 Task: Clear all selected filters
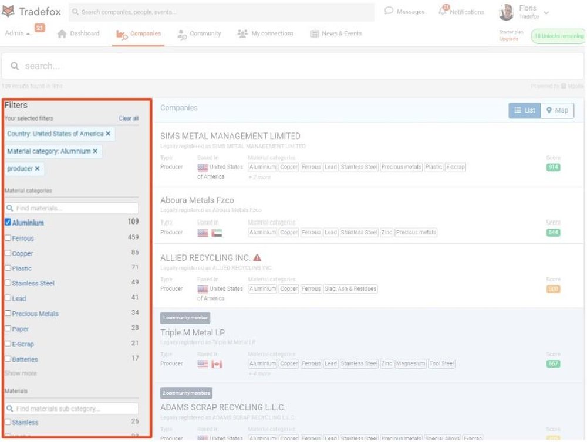[x=129, y=118]
